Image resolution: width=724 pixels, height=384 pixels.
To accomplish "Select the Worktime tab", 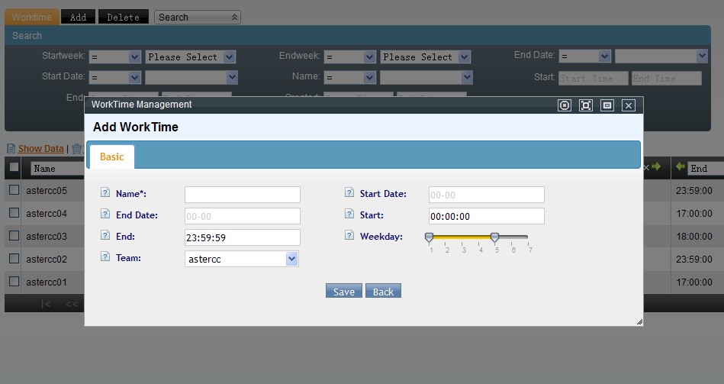I will coord(31,17).
